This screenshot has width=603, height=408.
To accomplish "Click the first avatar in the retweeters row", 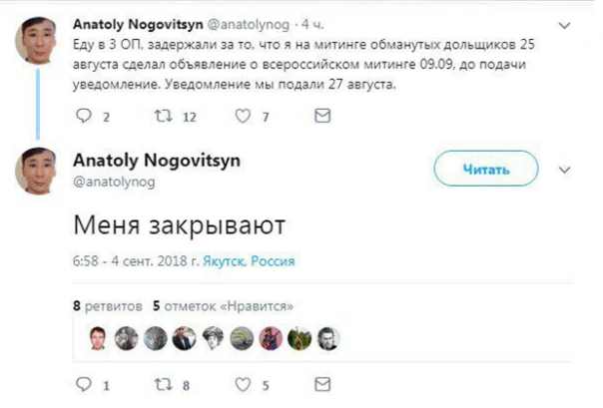I will click(96, 338).
